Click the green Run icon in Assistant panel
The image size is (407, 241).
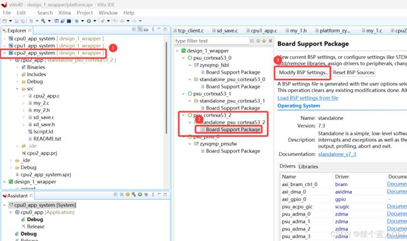(140, 194)
